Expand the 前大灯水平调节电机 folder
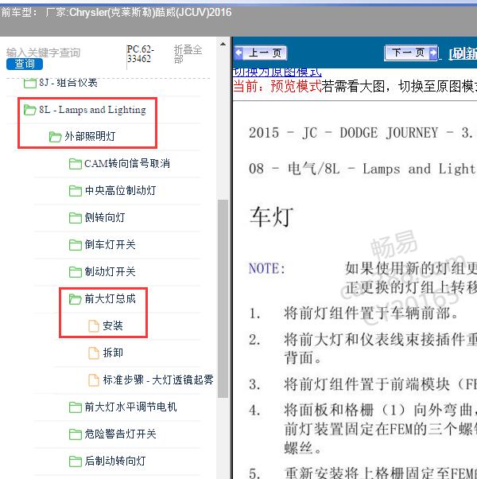 point(131,407)
